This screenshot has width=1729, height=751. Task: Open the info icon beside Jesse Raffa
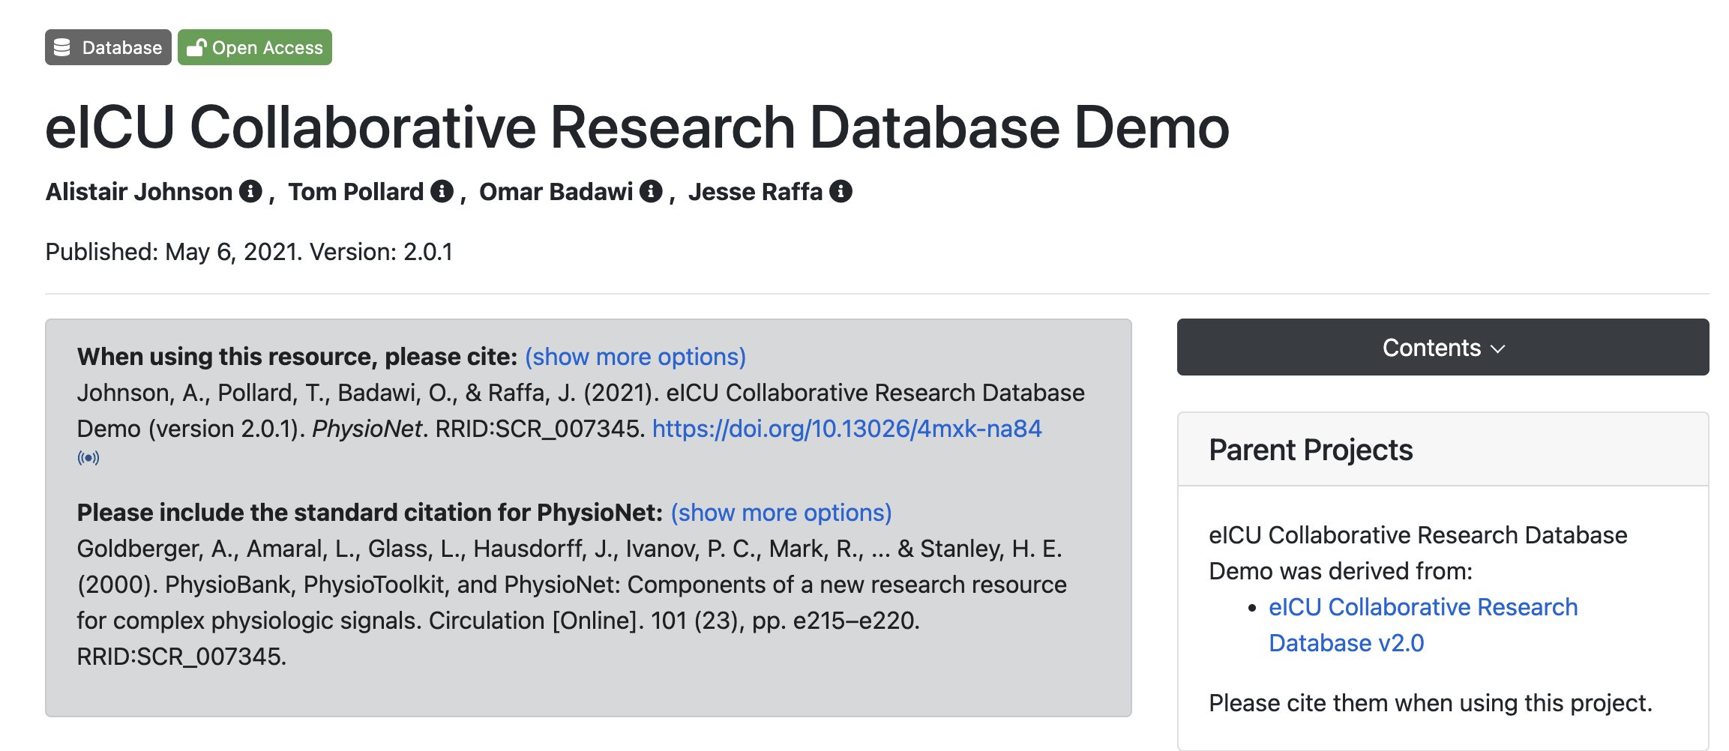pyautogui.click(x=841, y=192)
